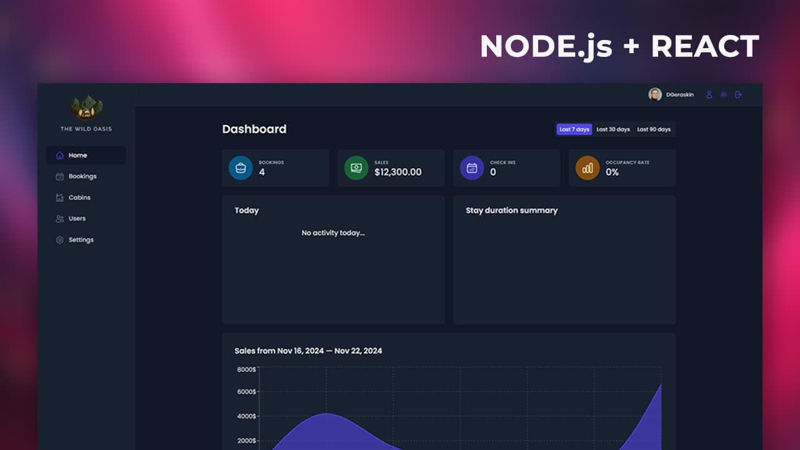
Task: Select the Last 30 days filter
Action: pyautogui.click(x=613, y=129)
